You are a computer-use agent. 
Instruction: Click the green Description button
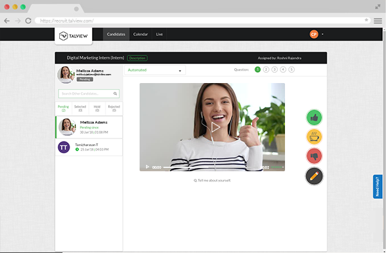pyautogui.click(x=138, y=58)
